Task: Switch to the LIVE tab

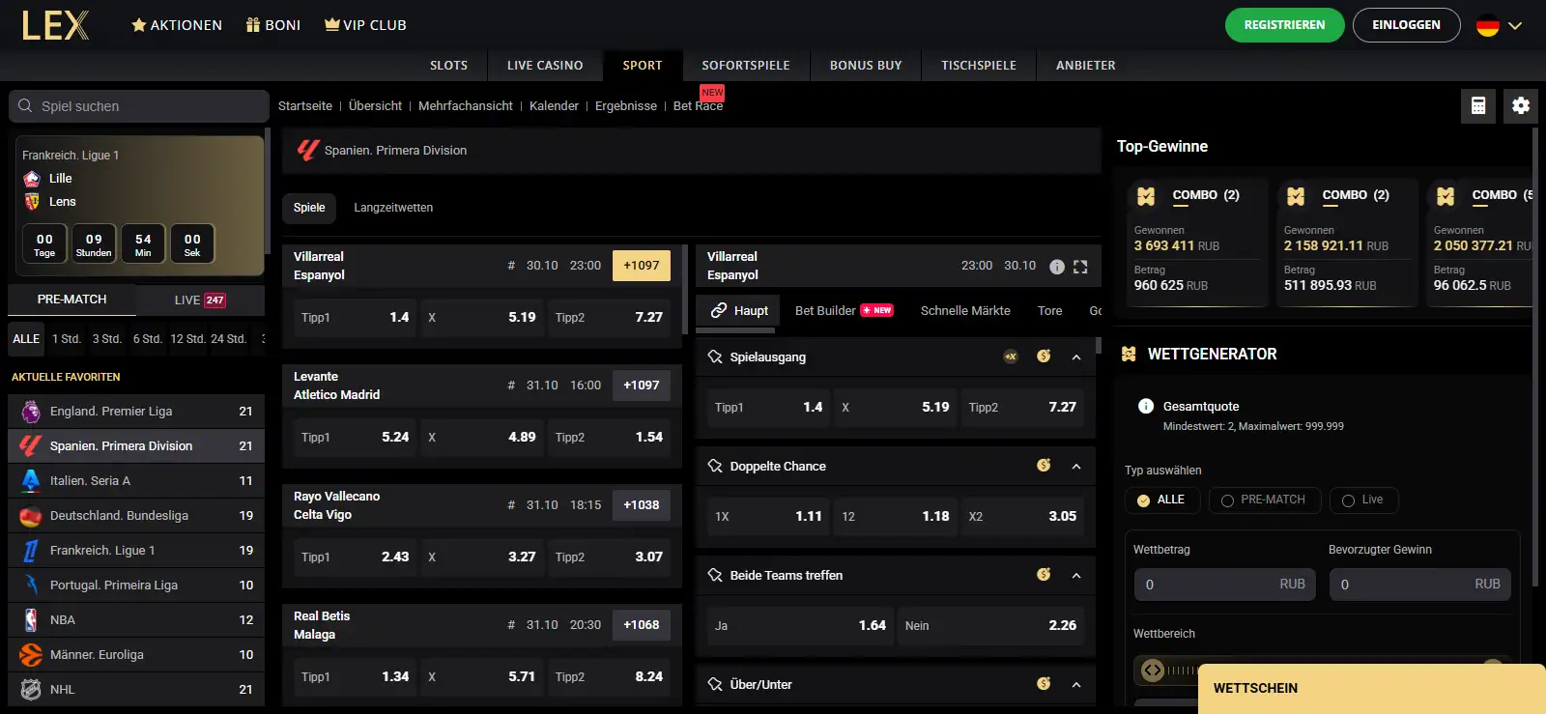Action: tap(200, 300)
